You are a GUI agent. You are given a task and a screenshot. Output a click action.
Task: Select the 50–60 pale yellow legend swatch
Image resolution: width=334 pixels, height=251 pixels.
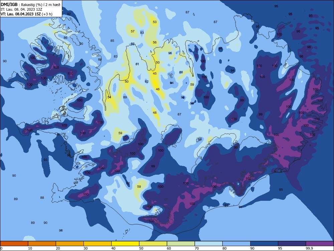tap(153, 244)
